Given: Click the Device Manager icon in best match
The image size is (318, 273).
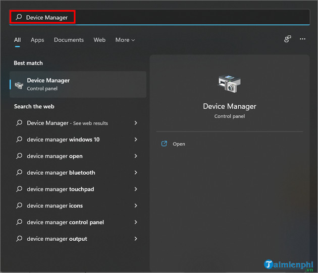Looking at the screenshot, I should pyautogui.click(x=19, y=85).
